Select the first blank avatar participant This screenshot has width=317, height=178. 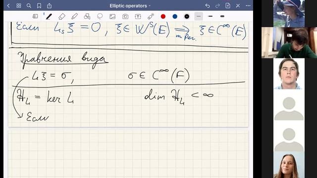[x=289, y=105]
